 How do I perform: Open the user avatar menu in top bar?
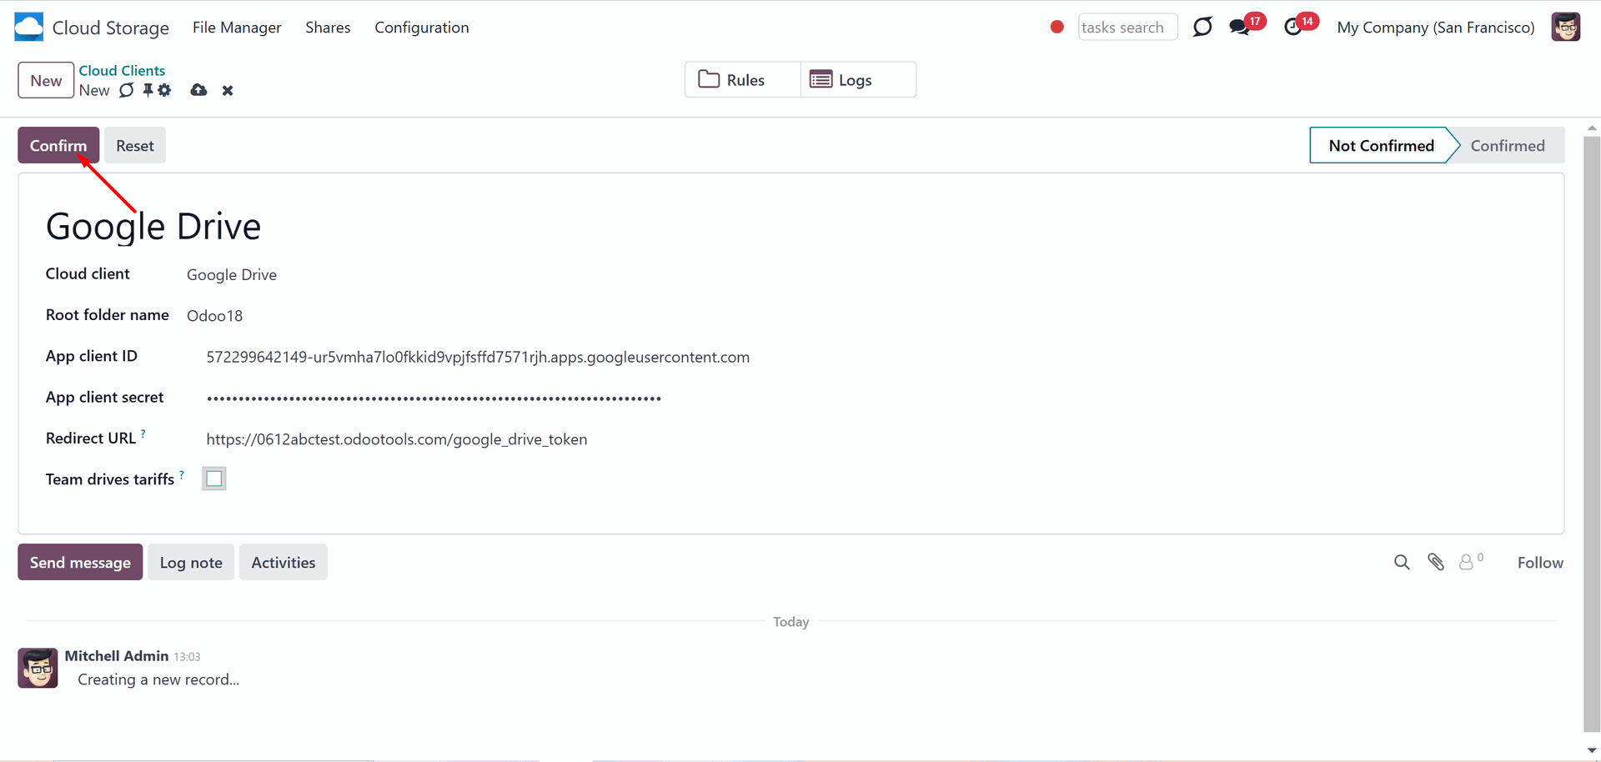(1565, 27)
